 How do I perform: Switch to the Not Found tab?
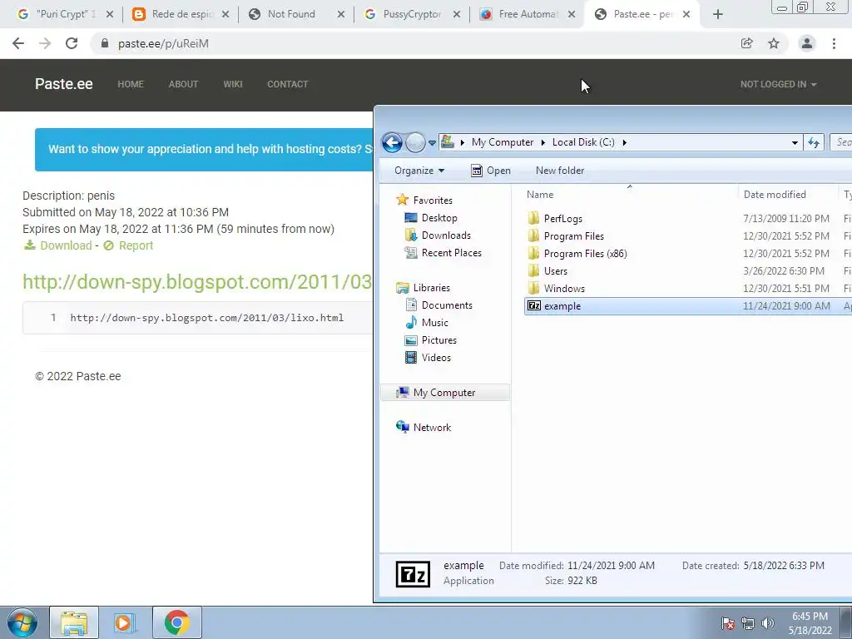[x=296, y=14]
